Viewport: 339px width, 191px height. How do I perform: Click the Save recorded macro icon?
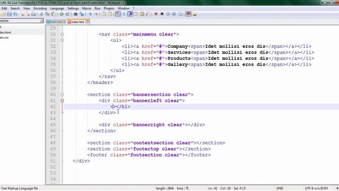pos(180,14)
